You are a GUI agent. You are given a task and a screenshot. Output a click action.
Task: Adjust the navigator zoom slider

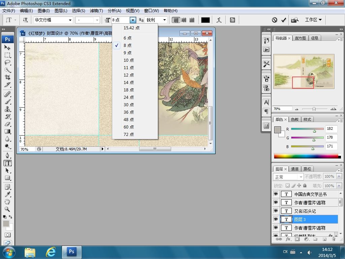tap(314, 109)
